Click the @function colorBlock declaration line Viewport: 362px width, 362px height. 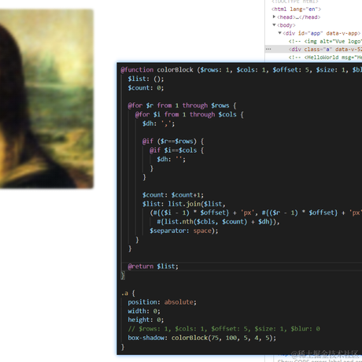[x=241, y=70]
